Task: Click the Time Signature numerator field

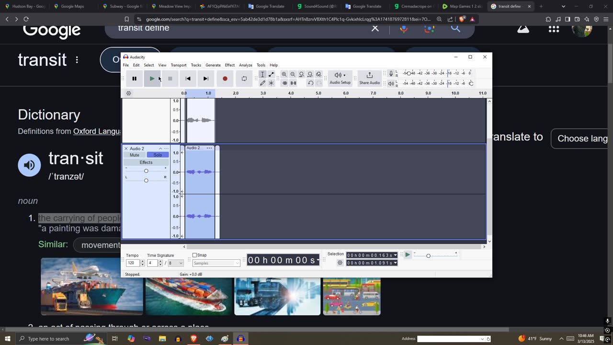Action: (152, 263)
